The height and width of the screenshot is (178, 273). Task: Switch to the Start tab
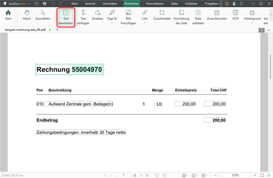coord(74,4)
